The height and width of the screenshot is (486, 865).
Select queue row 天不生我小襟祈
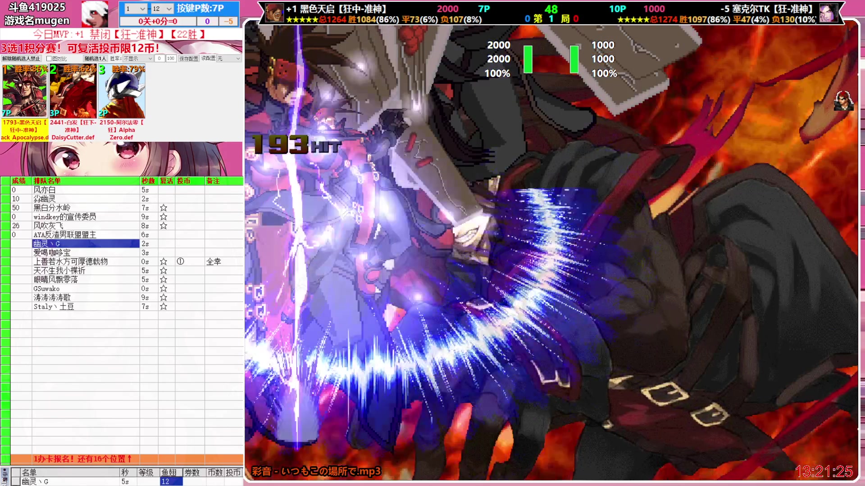click(x=86, y=270)
